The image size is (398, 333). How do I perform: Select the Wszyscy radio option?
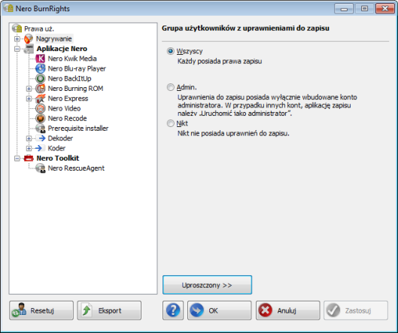click(170, 51)
